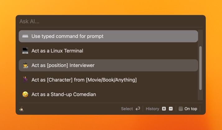This screenshot has height=130, width=222.
Task: Click the interviewer emoji icon
Action: (x=25, y=65)
